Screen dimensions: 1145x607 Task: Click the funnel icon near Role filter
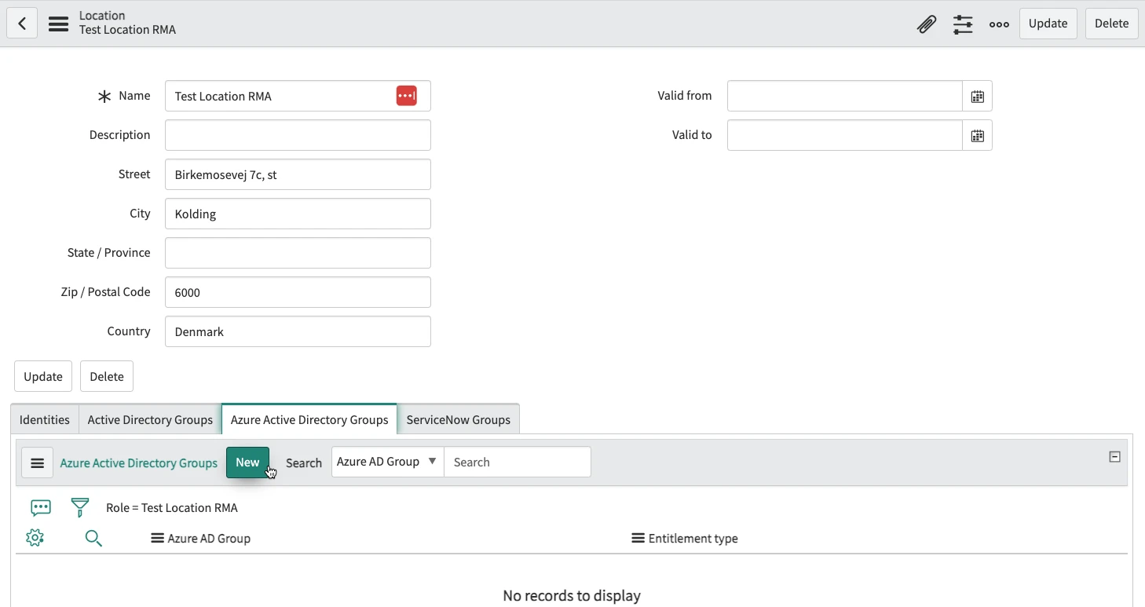[x=79, y=507]
